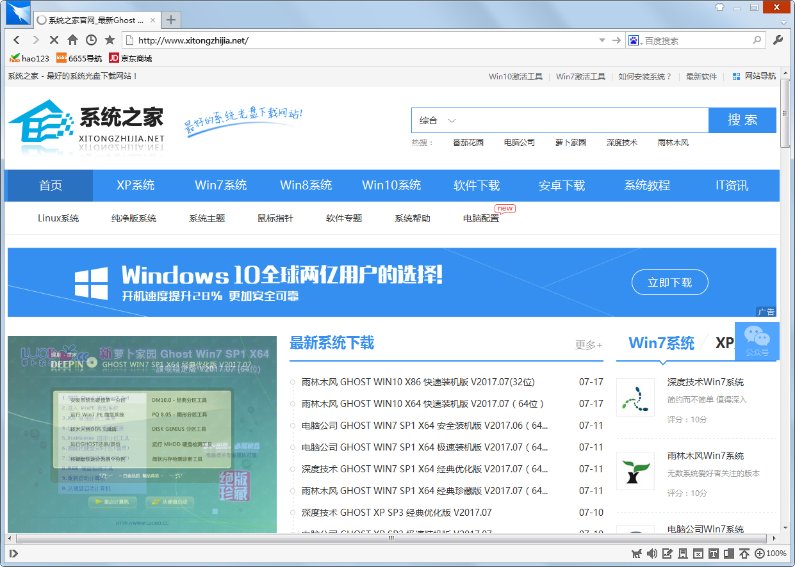
Task: Stop loading the page
Action: [x=54, y=40]
